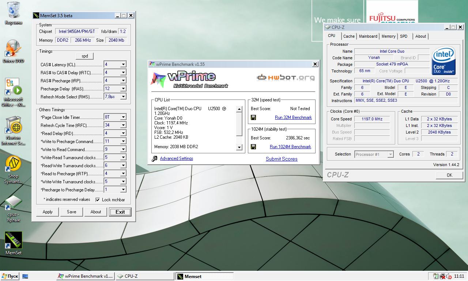Open the Memory tab in CPU-Z
This screenshot has height=281, width=468.
(388, 36)
